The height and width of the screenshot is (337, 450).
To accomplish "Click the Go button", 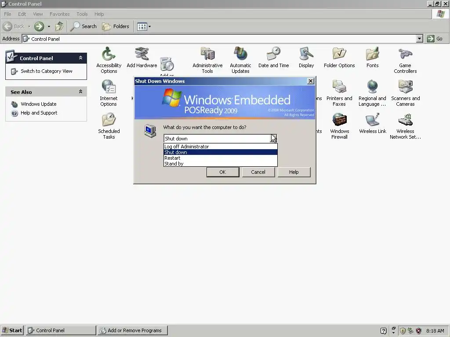I will 435,39.
